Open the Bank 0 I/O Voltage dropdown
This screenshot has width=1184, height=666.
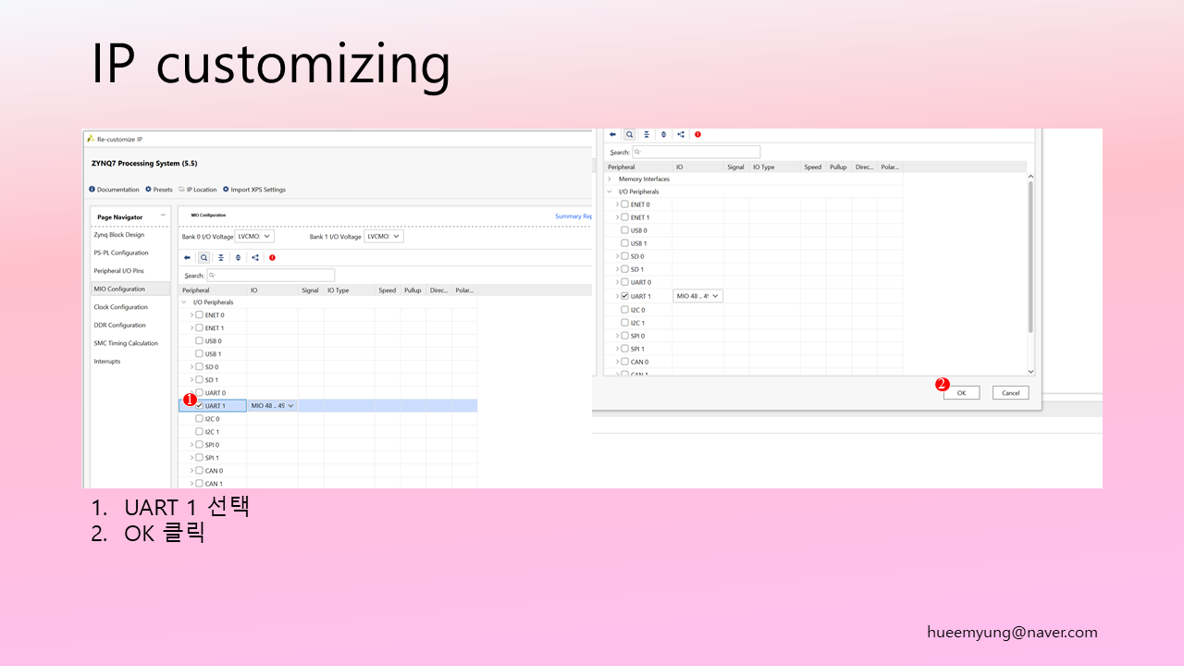pyautogui.click(x=255, y=237)
